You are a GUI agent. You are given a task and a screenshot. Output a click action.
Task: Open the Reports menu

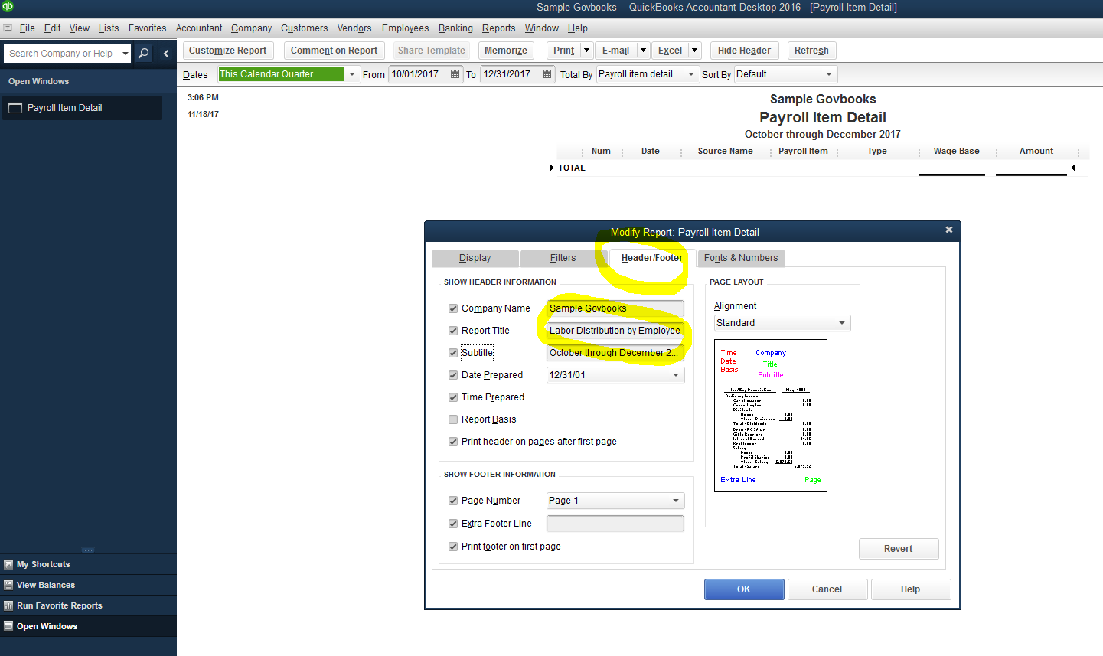point(498,28)
